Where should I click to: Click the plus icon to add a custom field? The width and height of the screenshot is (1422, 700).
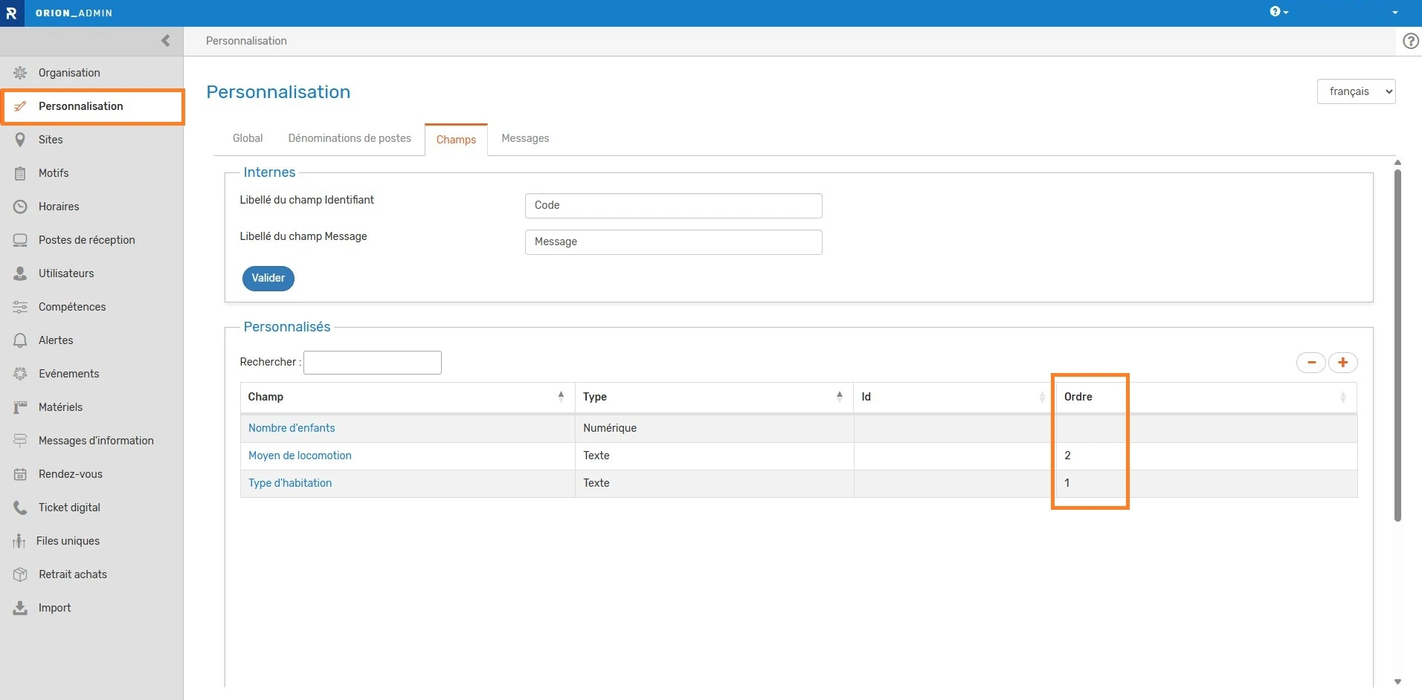pyautogui.click(x=1342, y=363)
